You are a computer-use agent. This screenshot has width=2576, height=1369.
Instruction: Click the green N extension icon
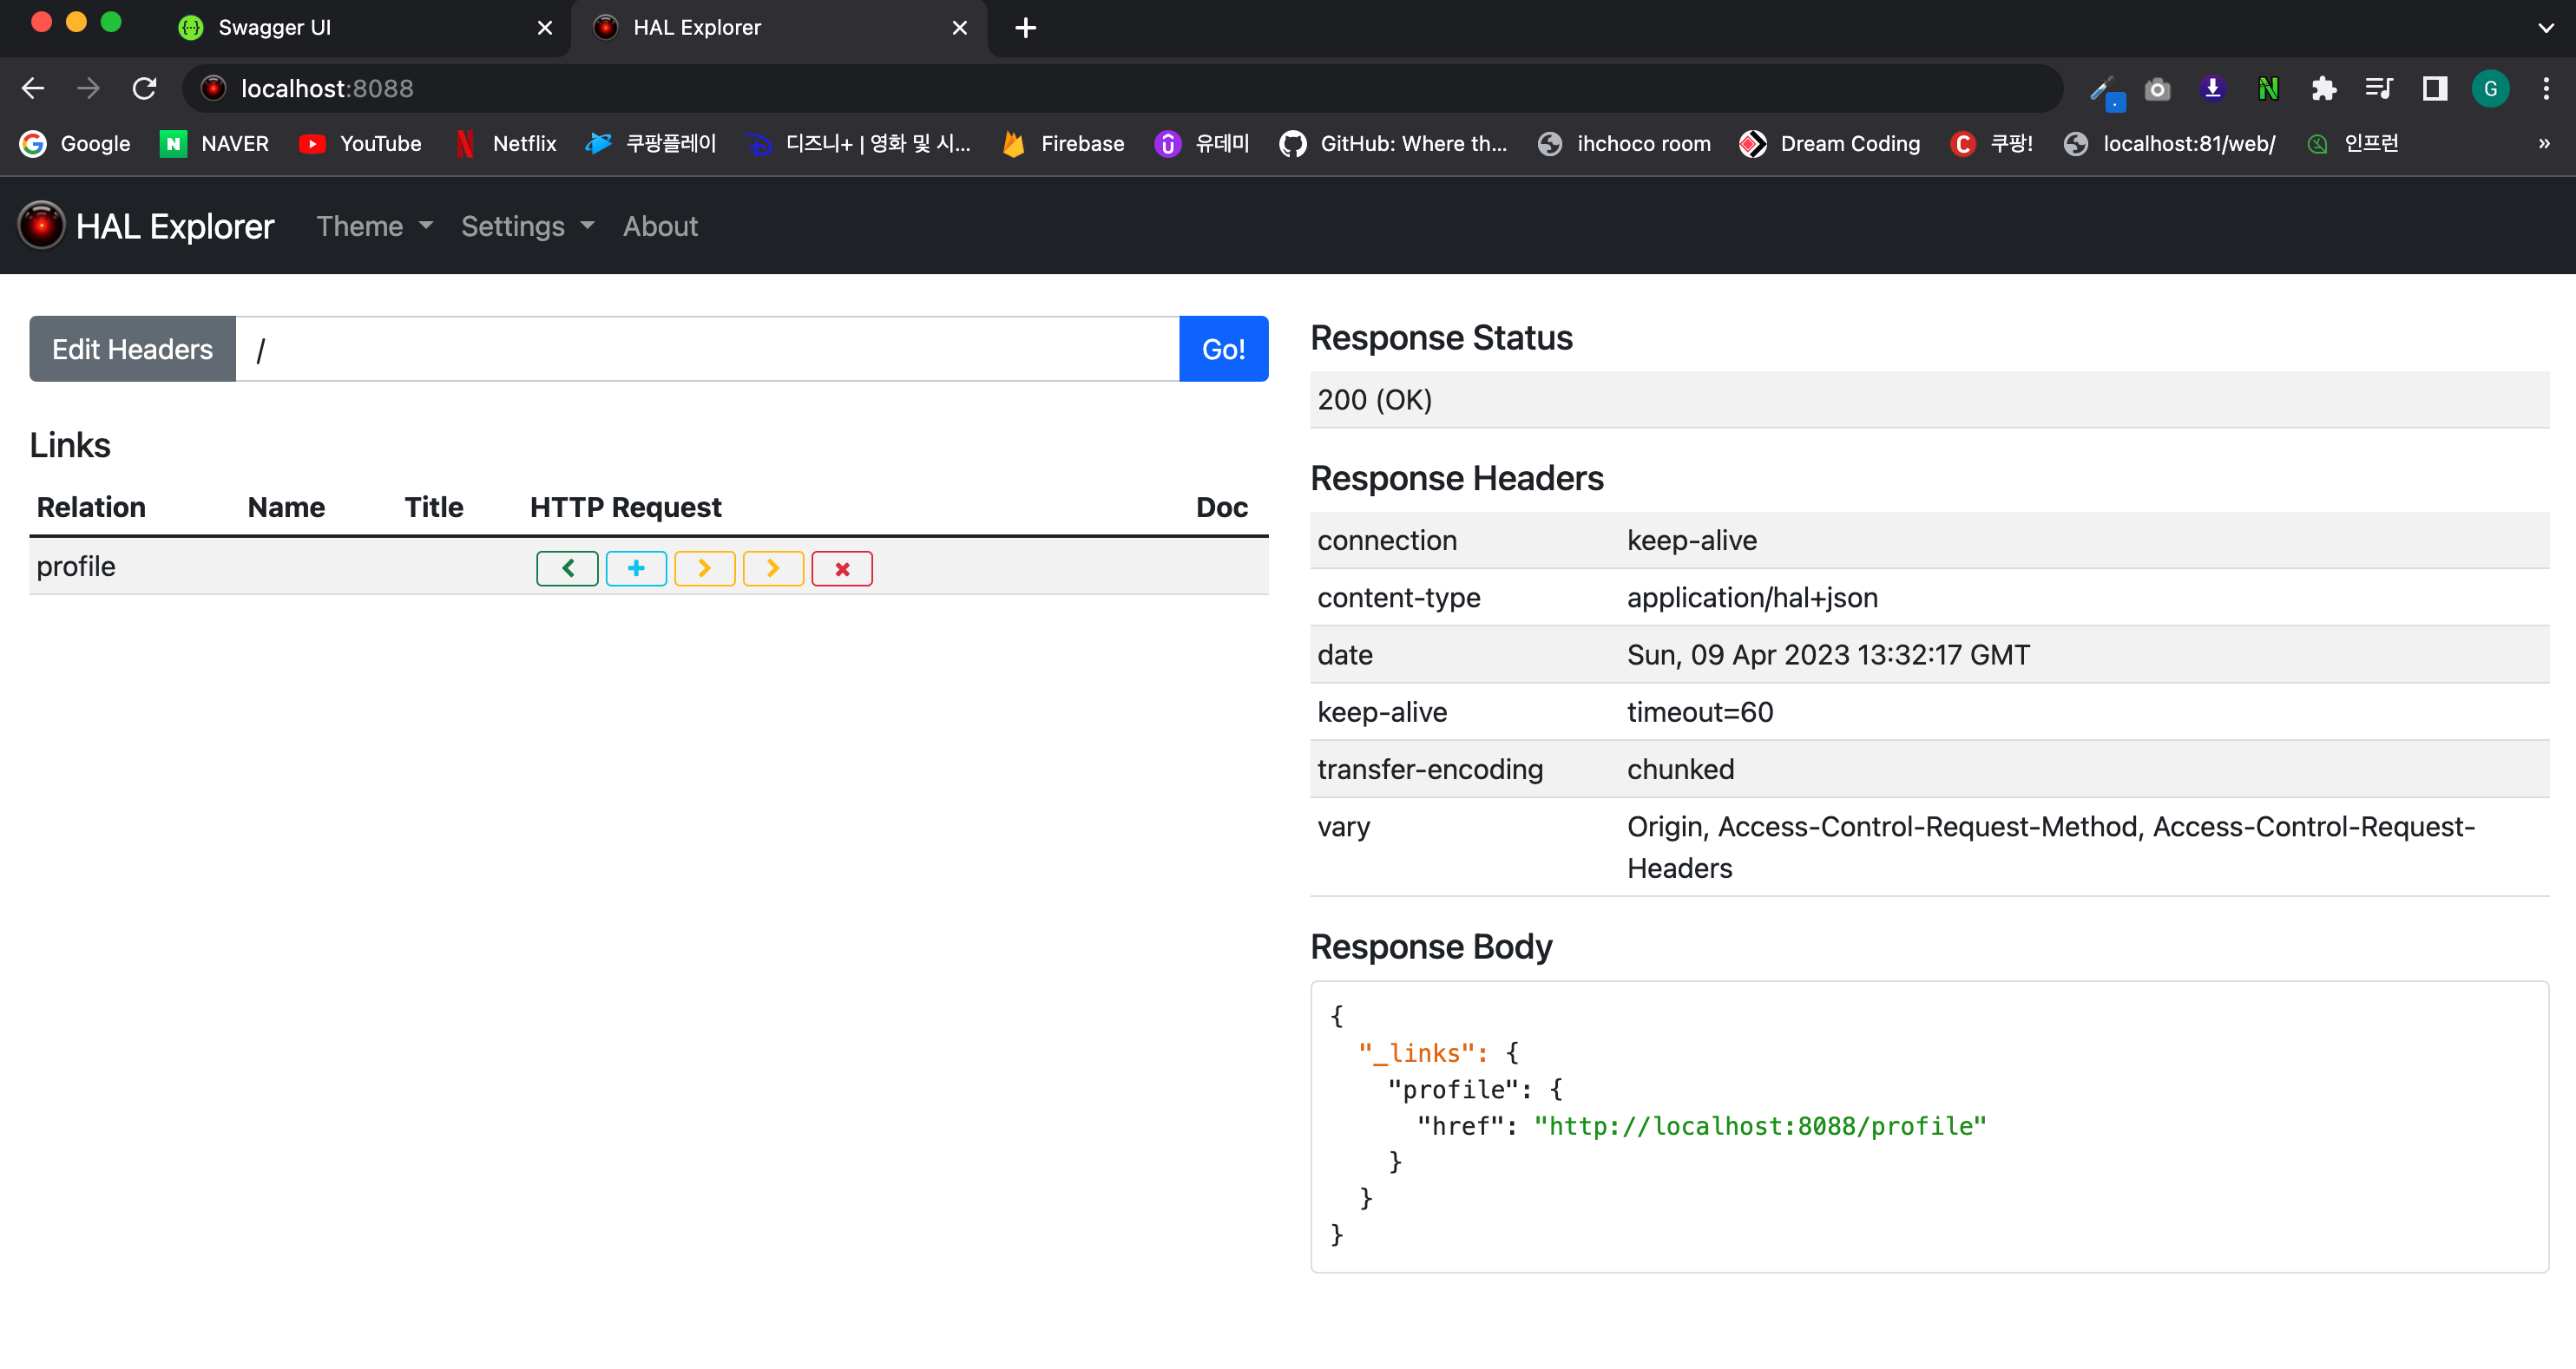tap(2268, 89)
